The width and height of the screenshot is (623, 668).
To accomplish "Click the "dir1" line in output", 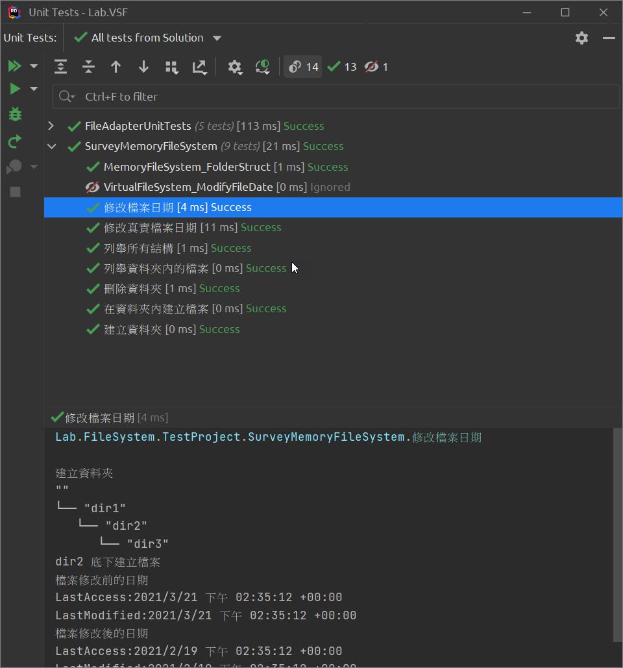I will click(104, 508).
